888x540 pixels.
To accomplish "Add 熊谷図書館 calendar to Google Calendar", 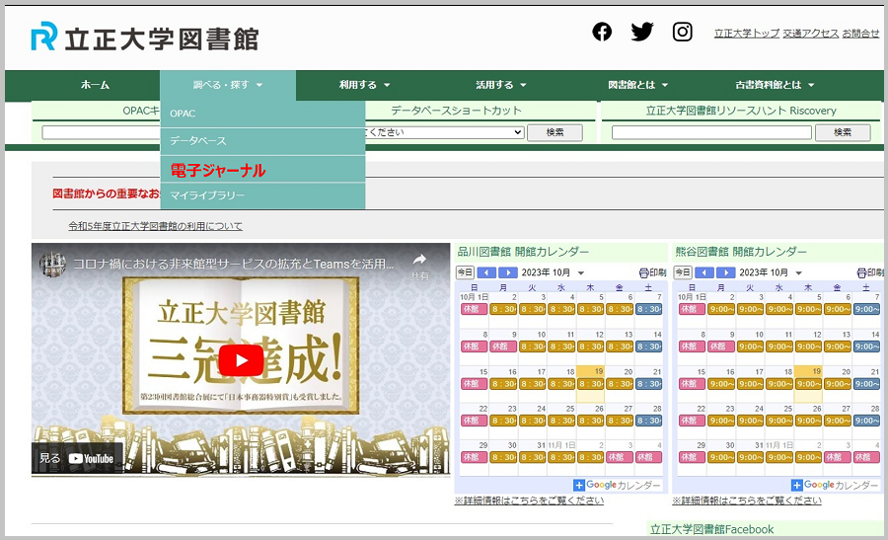I will pos(836,485).
